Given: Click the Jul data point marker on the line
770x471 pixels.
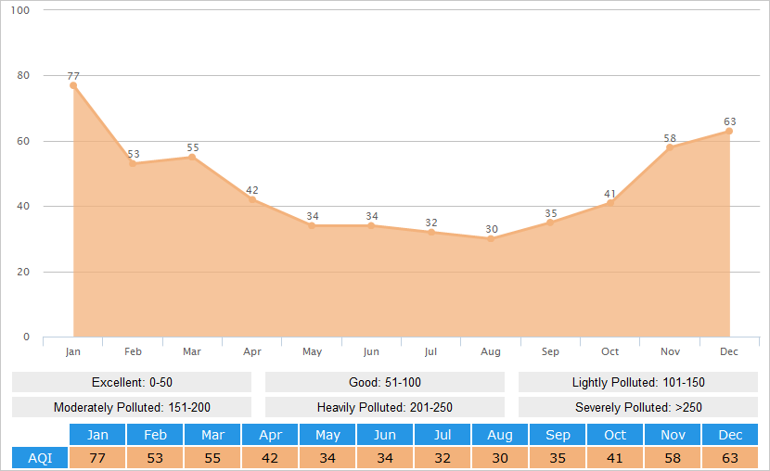Looking at the screenshot, I should pyautogui.click(x=431, y=232).
